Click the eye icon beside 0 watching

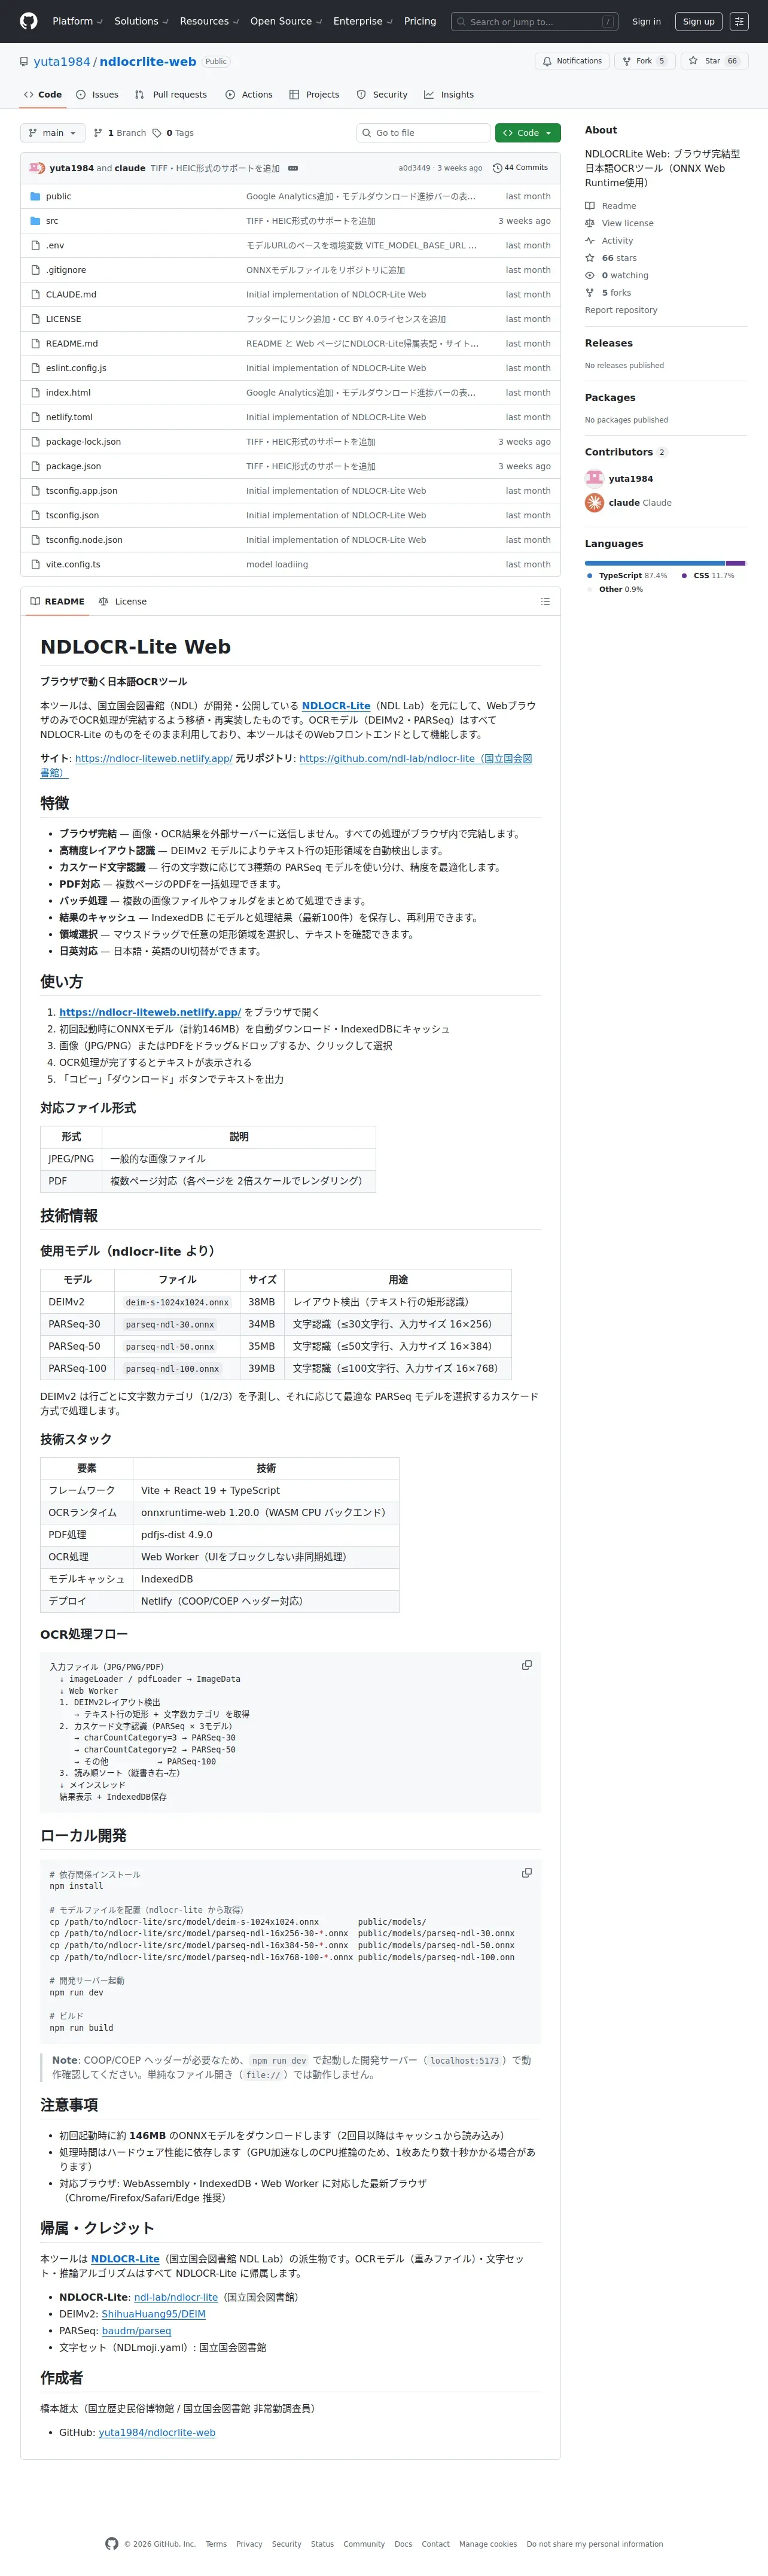coord(590,275)
